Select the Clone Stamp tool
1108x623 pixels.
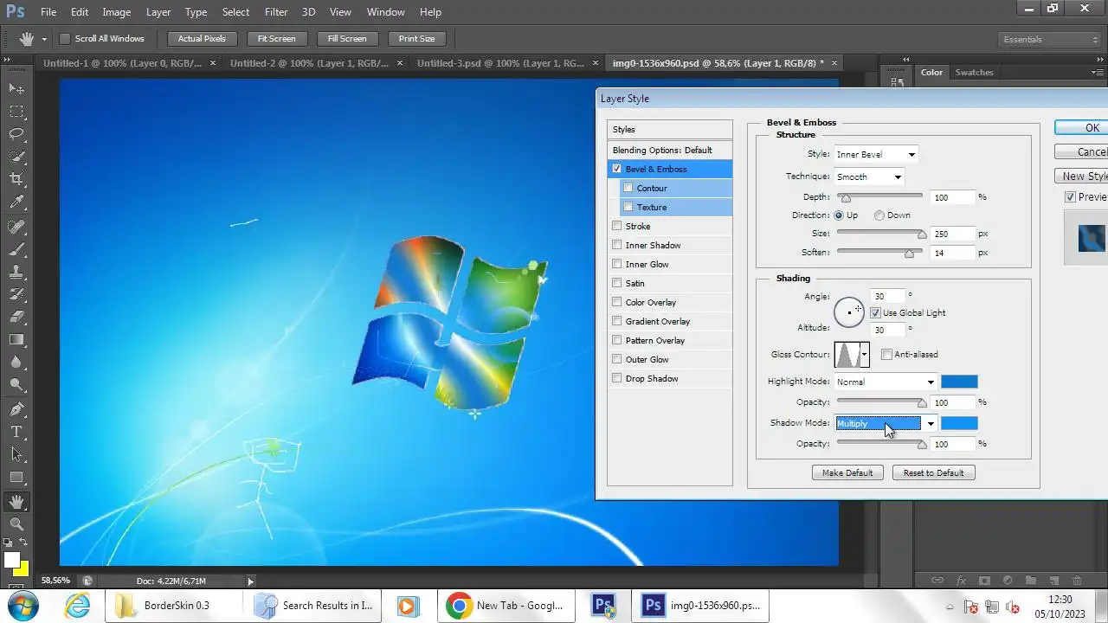(x=16, y=271)
